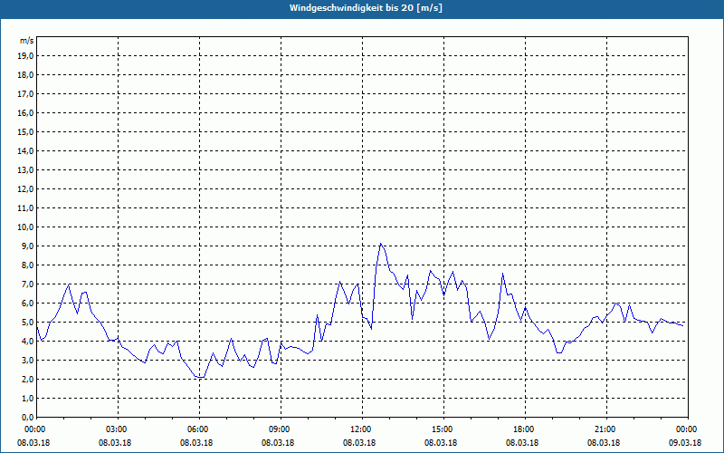Select the 18,0 y-axis label
The image size is (724, 453).
coord(26,75)
